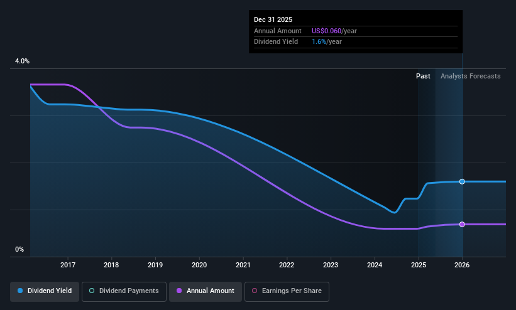This screenshot has width=516, height=310.
Task: Click the US$0.060 annual amount value
Action: tap(326, 31)
